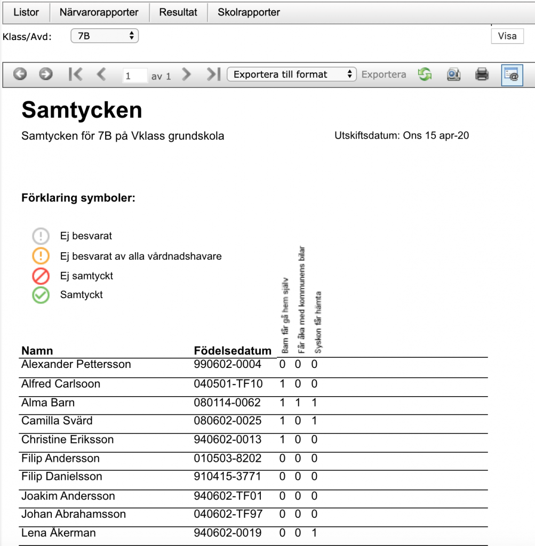Click the Klass/Avd: field label
This screenshot has height=546, width=535.
pyautogui.click(x=27, y=37)
